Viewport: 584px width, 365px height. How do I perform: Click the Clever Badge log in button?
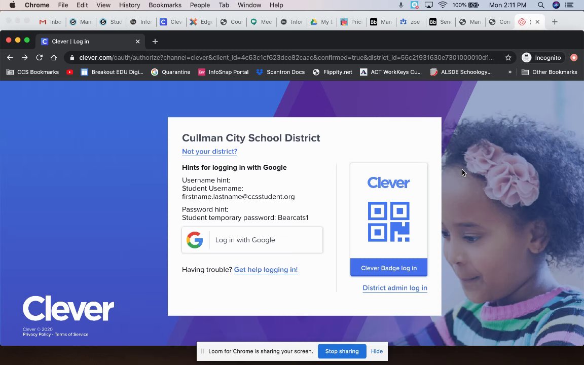[389, 268]
